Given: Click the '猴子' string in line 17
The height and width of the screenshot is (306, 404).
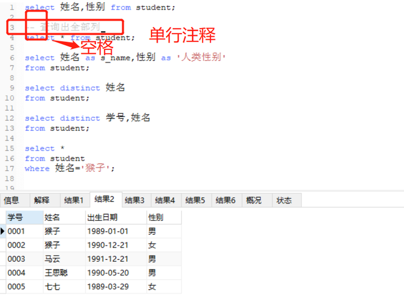Looking at the screenshot, I should click(95, 168).
